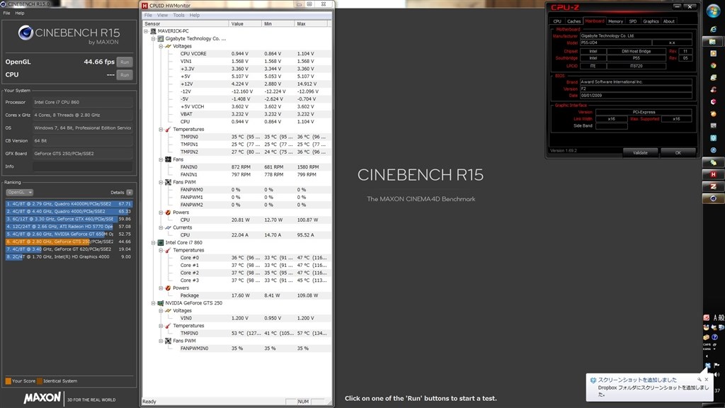The height and width of the screenshot is (408, 725).
Task: Collapse the motherboard Fans PWM node
Action: coord(161,182)
